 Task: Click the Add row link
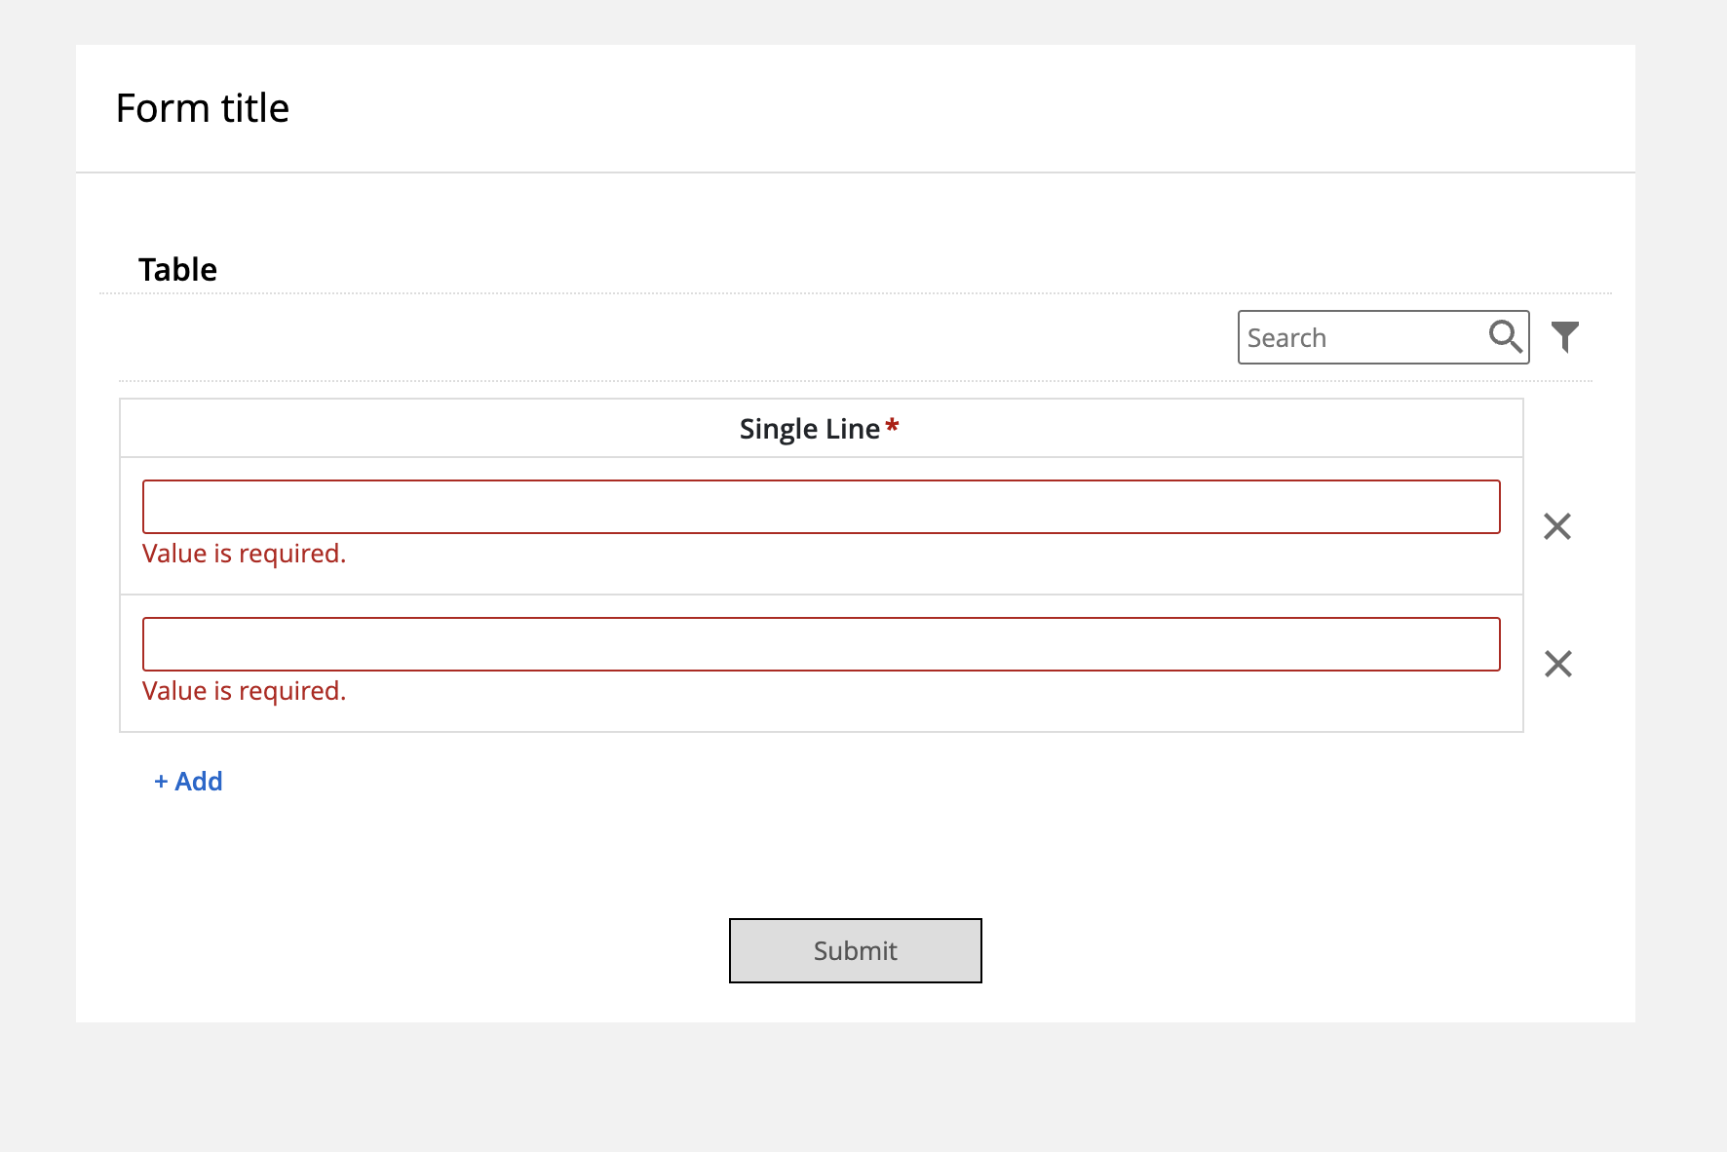point(188,782)
